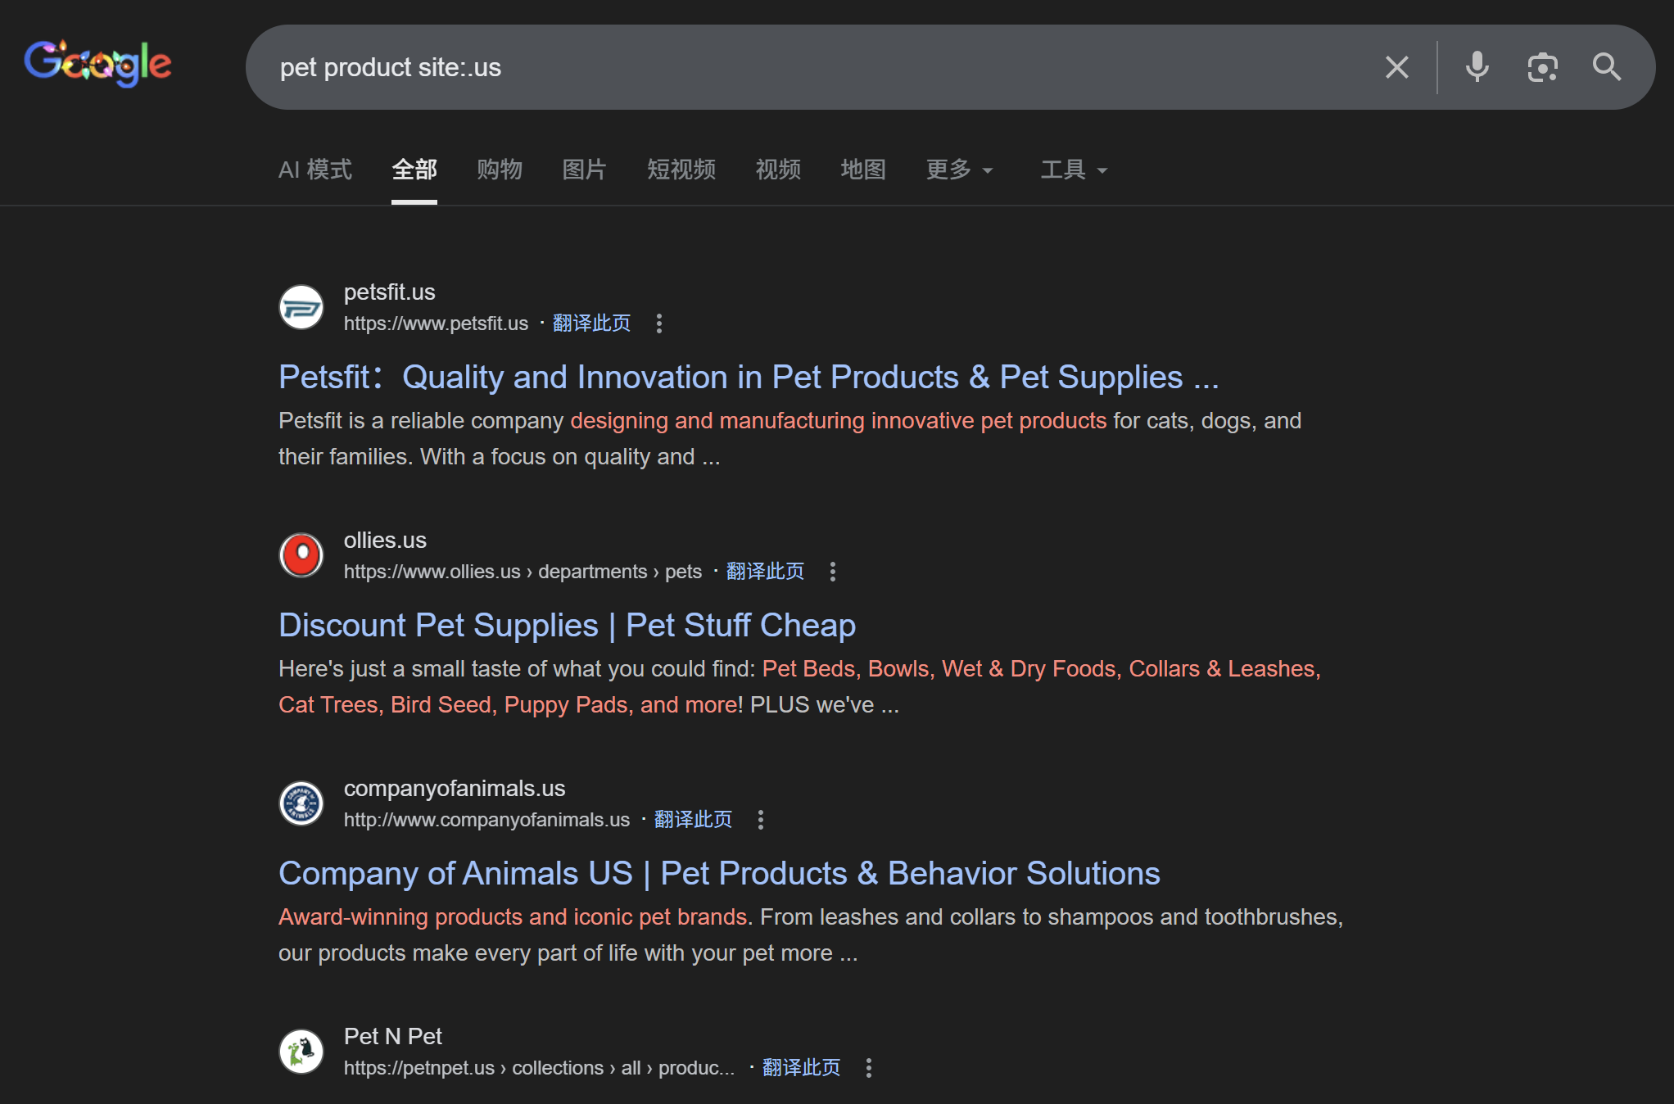Viewport: 1674px width, 1104px height.
Task: Click the ollies.us departments › pets URL
Action: pos(523,572)
